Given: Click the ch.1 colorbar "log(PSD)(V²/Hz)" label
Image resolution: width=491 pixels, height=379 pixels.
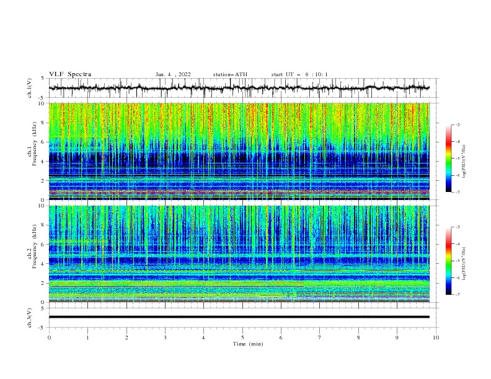Looking at the screenshot, I should click(x=464, y=161).
